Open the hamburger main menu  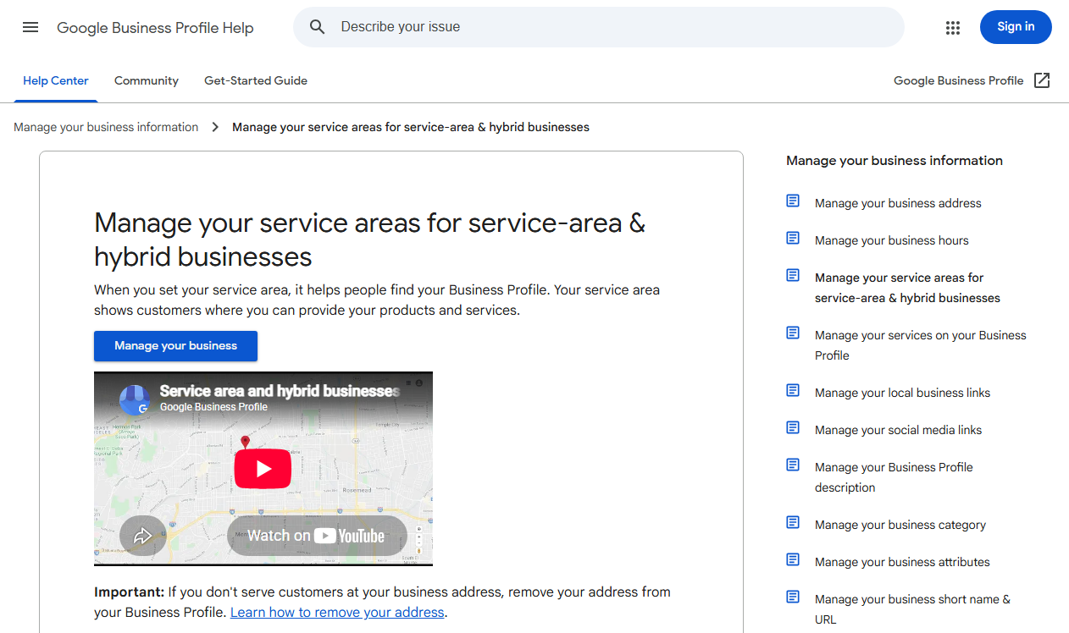coord(30,27)
